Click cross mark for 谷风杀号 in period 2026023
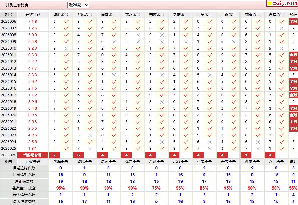 click(90, 135)
